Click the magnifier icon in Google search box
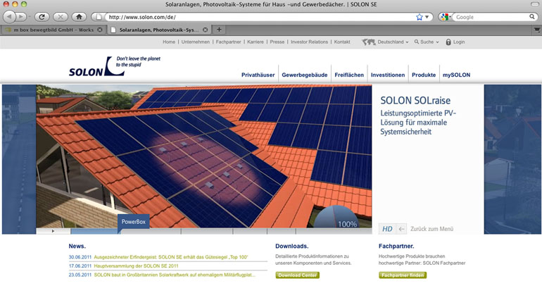The image size is (542, 305). click(532, 17)
